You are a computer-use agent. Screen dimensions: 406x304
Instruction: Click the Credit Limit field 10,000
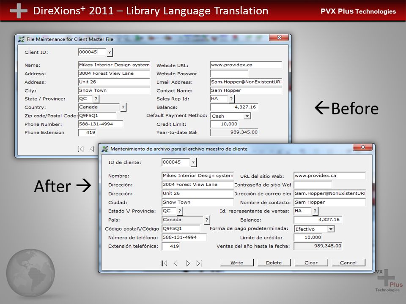pos(224,124)
